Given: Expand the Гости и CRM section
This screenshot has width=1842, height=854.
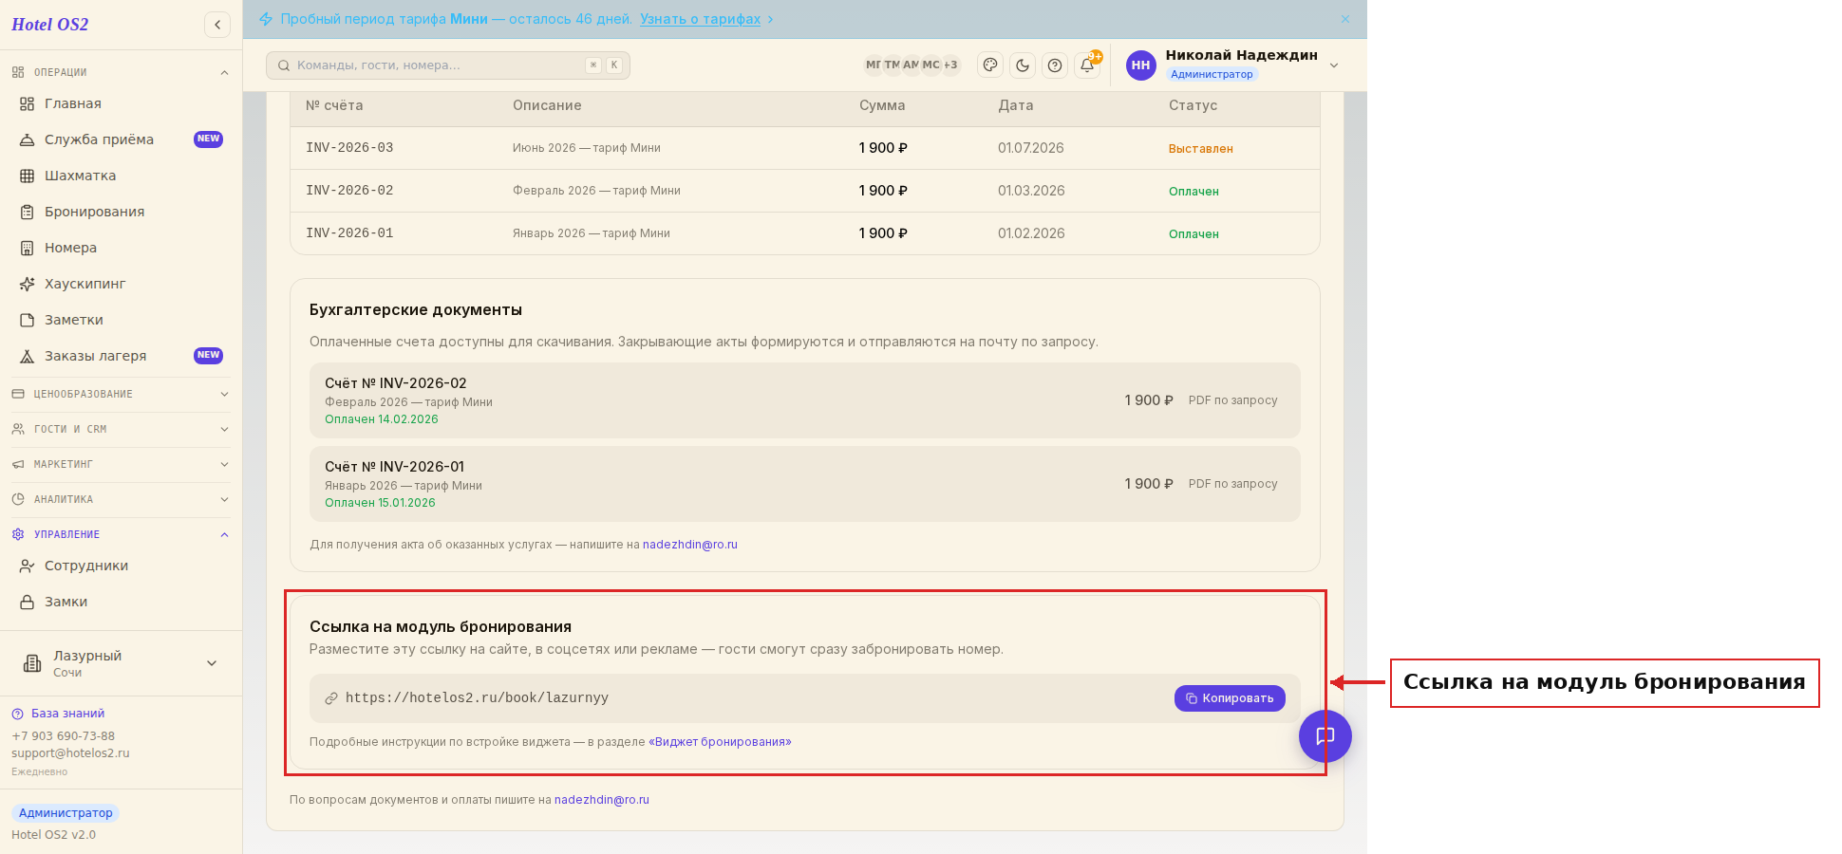Looking at the screenshot, I should pyautogui.click(x=121, y=429).
